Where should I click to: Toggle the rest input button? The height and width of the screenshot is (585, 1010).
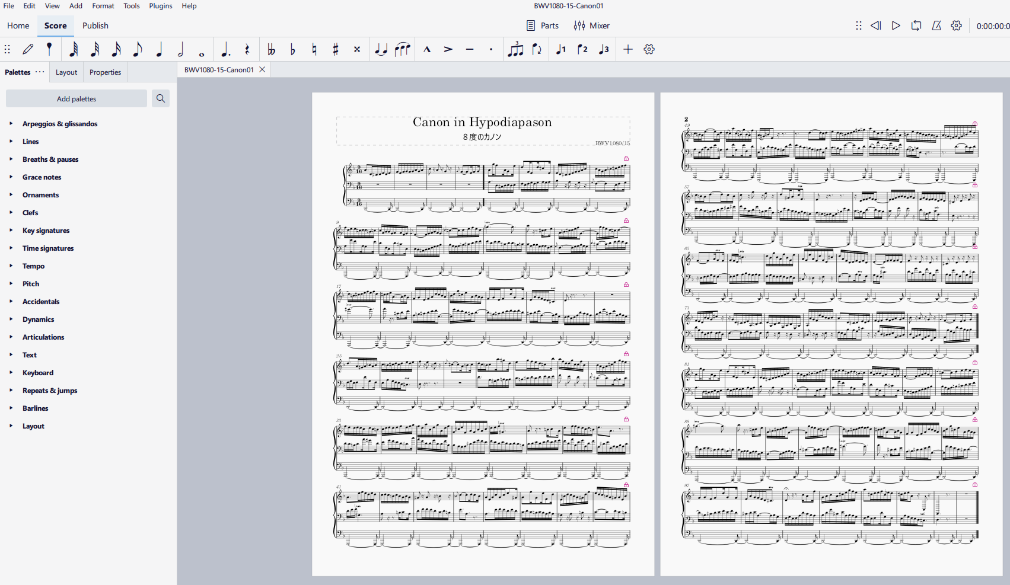pos(247,49)
